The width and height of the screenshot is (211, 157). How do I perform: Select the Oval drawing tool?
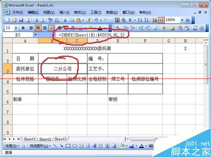[x=75, y=146]
